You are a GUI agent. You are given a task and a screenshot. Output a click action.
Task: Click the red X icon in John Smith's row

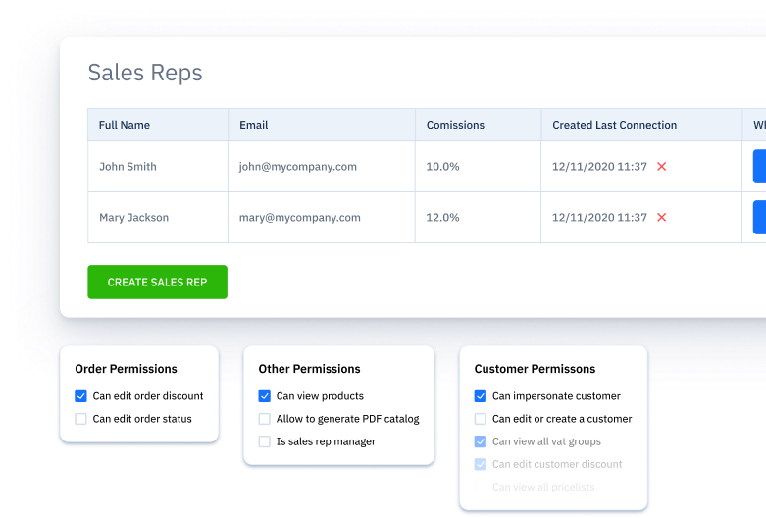point(661,167)
